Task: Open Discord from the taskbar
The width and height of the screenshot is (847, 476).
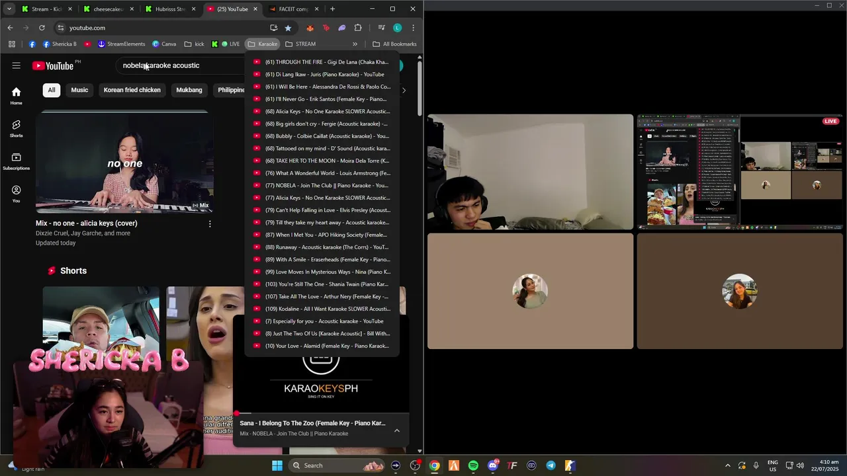Action: pos(492,465)
